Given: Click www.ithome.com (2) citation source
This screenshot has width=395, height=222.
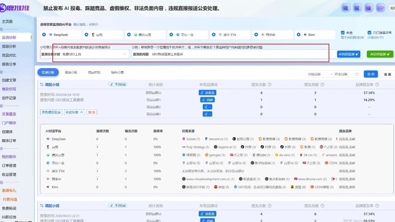Looking at the screenshot, I should click(310, 179).
